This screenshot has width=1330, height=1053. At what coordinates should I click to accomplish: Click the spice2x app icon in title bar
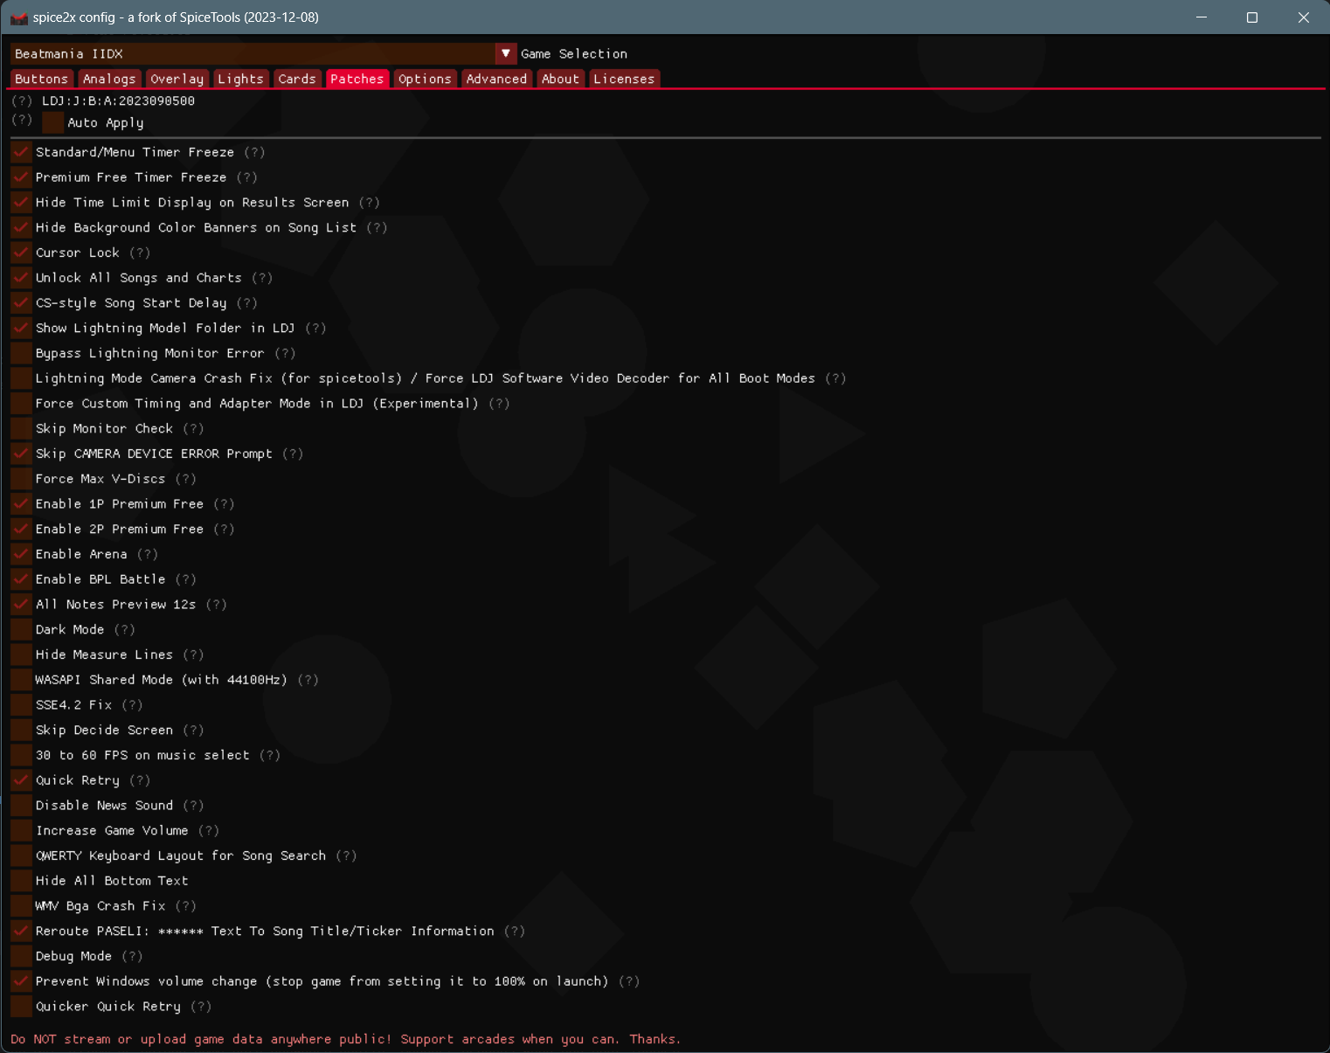(19, 17)
